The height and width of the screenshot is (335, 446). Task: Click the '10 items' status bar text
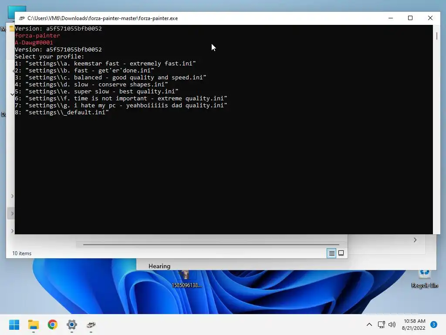(x=22, y=253)
